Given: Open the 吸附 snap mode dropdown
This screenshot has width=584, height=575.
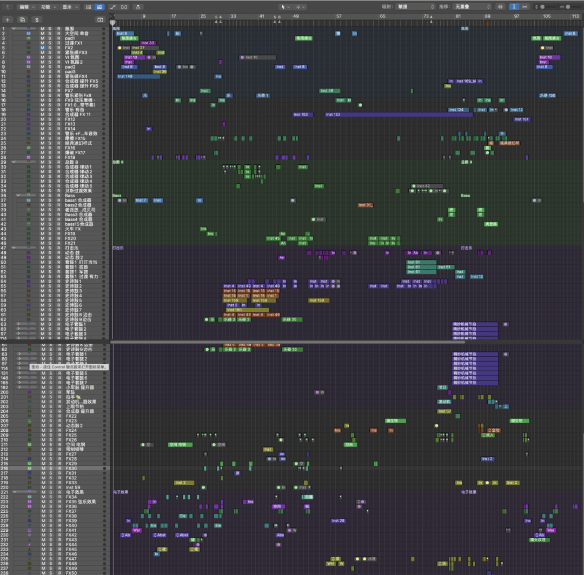Looking at the screenshot, I should tap(415, 6).
